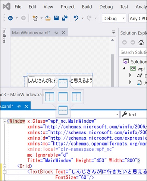
Task: Click Solution Explorer forward icon
Action: pyautogui.click(x=133, y=42)
